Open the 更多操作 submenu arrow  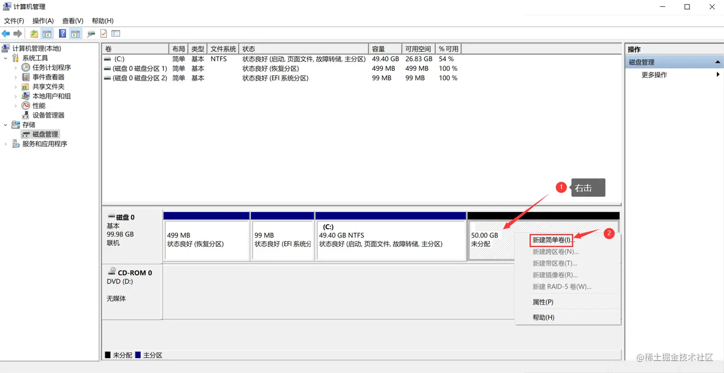[x=718, y=75]
